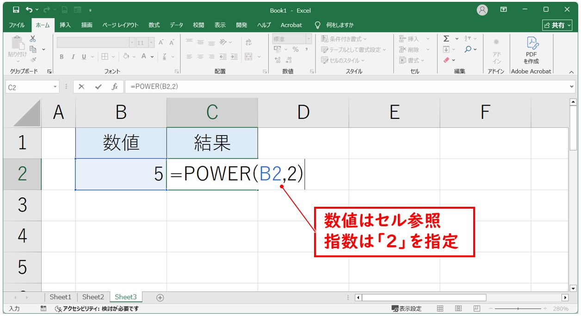
Task: Switch to page layout view in status bar
Action: coord(458,309)
